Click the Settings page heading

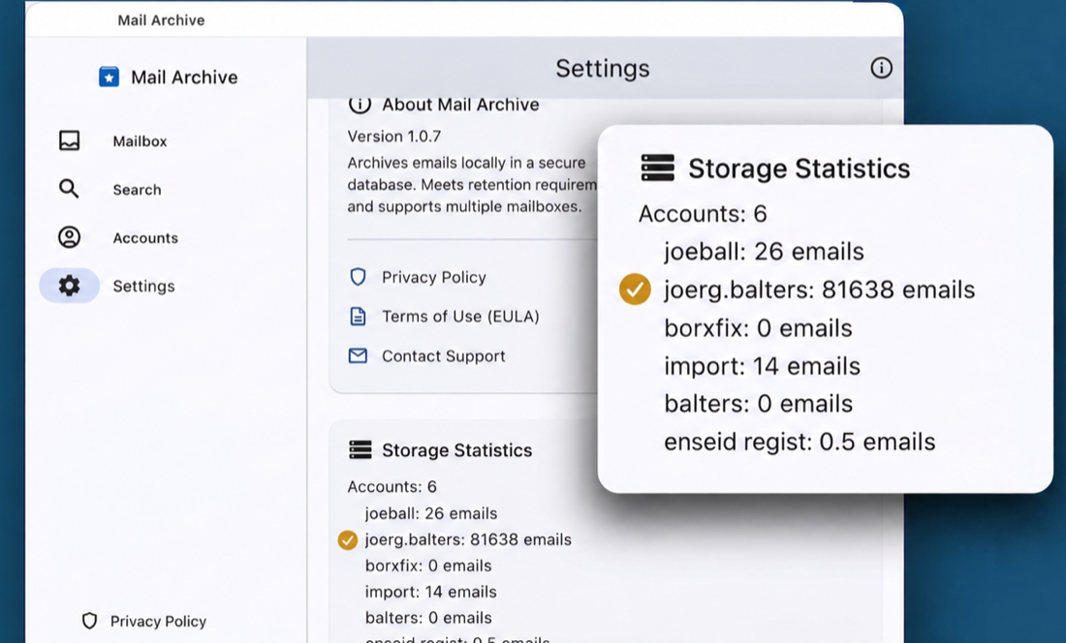(x=603, y=69)
